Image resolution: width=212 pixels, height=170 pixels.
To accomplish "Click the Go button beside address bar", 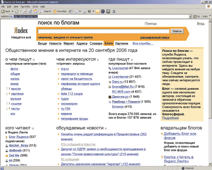I will point(196,17).
